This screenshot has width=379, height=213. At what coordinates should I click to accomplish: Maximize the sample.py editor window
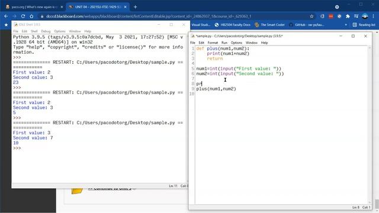[353, 36]
